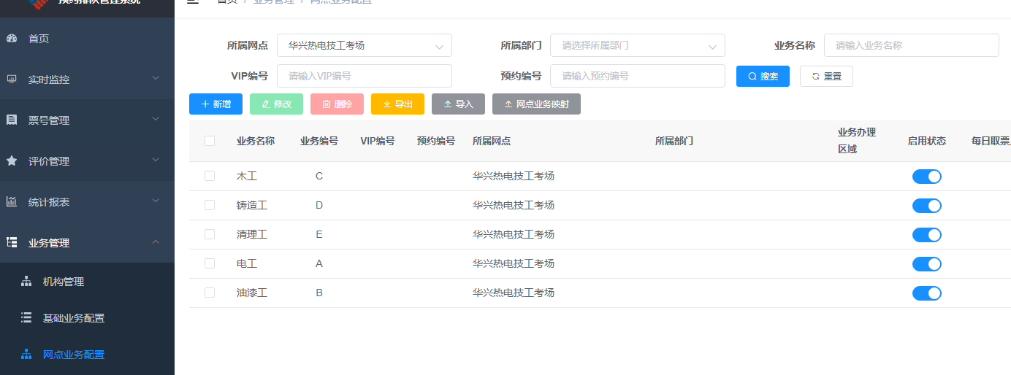1011x375 pixels.
Task: Toggle the 启用状态 switch for 电工
Action: pyautogui.click(x=926, y=264)
